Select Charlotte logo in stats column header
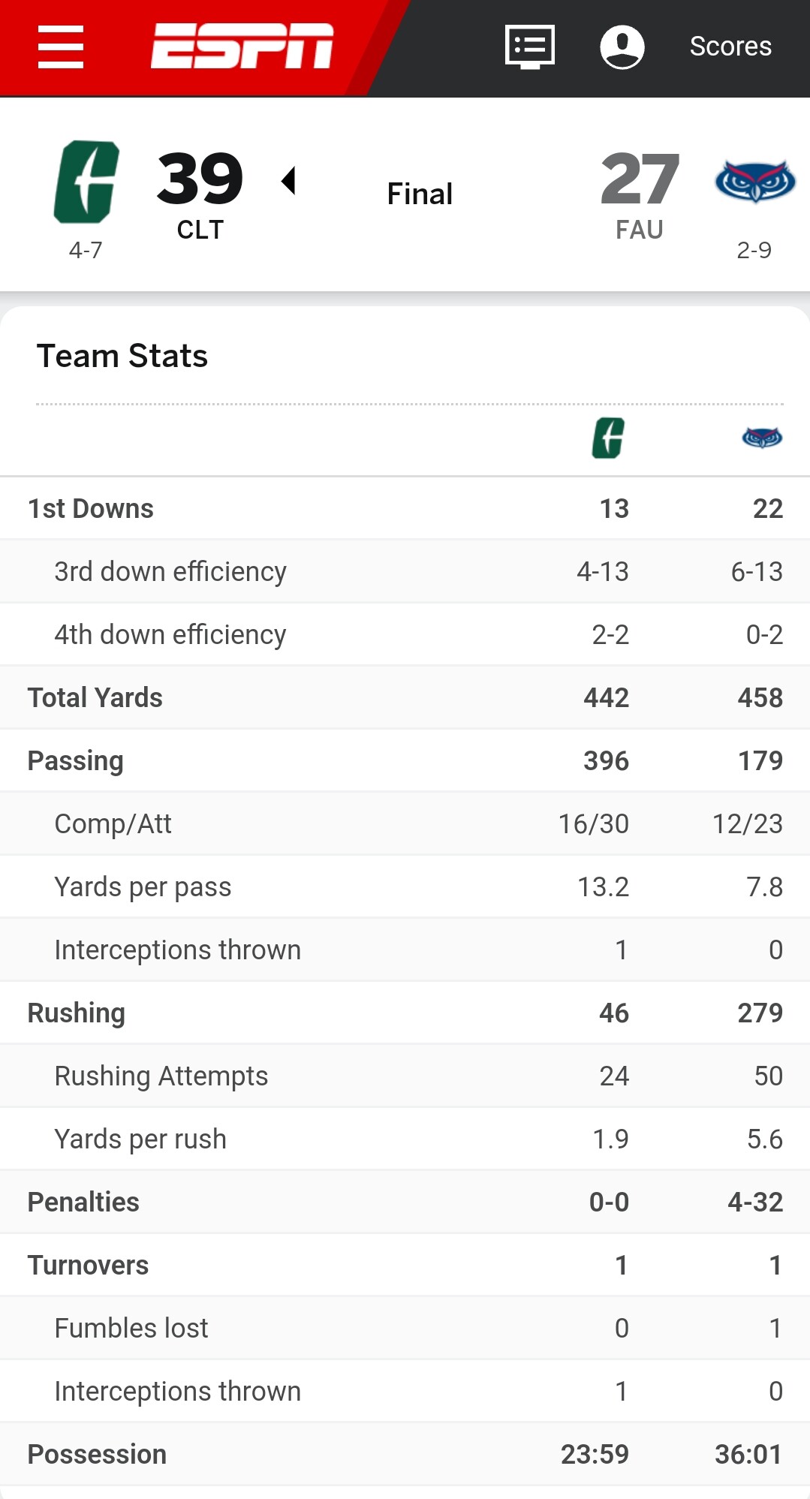The height and width of the screenshot is (1499, 810). pos(608,438)
